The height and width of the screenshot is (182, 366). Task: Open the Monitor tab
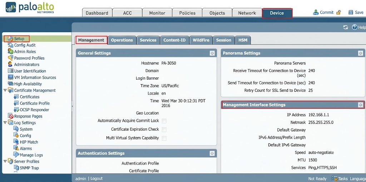click(157, 13)
